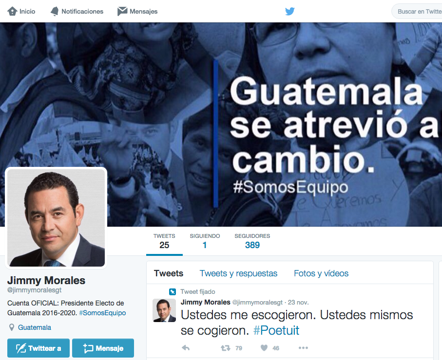This screenshot has width=442, height=360.
Task: Open the #SomosEquipo hashtag in bio
Action: (x=103, y=313)
